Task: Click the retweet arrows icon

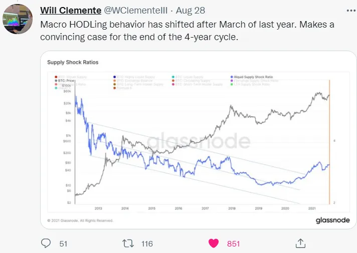Action: tap(128, 243)
